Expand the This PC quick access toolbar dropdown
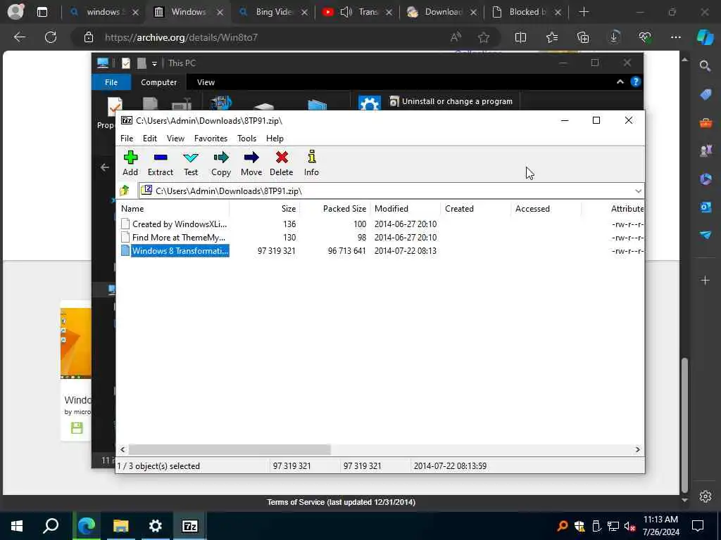721x540 pixels. [x=154, y=63]
